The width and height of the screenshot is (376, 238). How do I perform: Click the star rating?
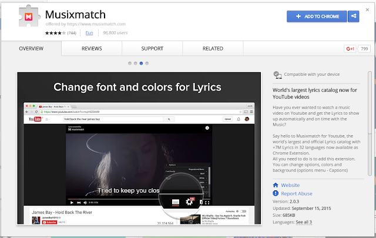coord(55,33)
